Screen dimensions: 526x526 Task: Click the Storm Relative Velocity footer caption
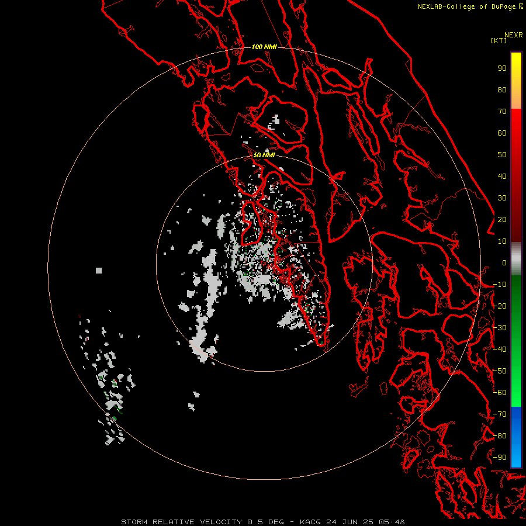pos(262,522)
